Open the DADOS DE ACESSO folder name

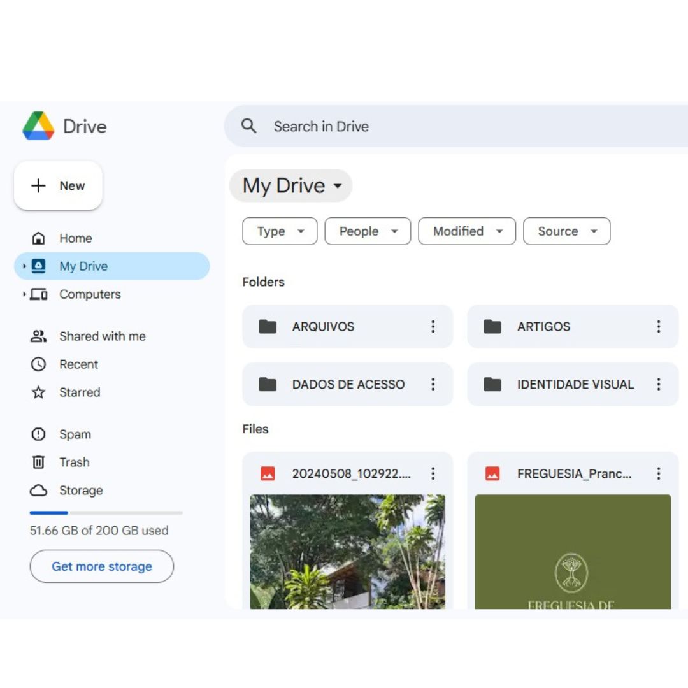pos(348,384)
